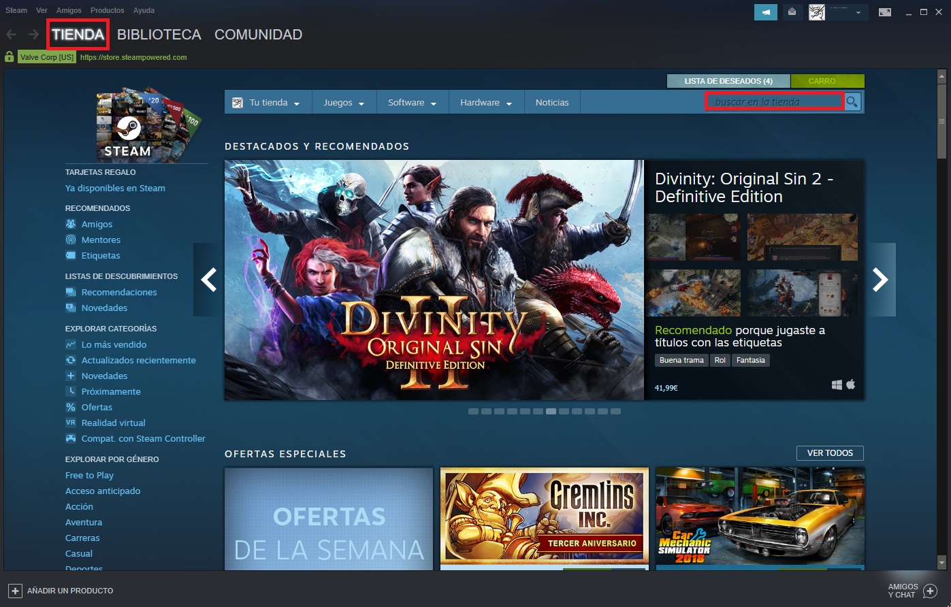Open LISTA DE DESEADOS
The height and width of the screenshot is (607, 951).
point(728,80)
